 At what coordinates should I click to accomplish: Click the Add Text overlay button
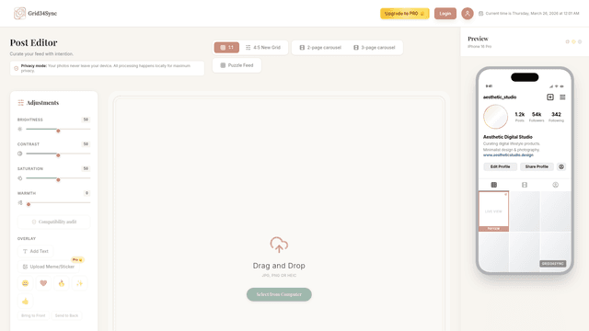point(36,251)
